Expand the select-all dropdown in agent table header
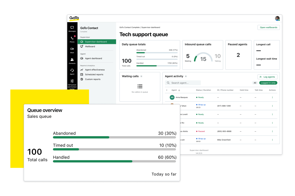The width and height of the screenshot is (295, 196). pyautogui.click(x=167, y=90)
